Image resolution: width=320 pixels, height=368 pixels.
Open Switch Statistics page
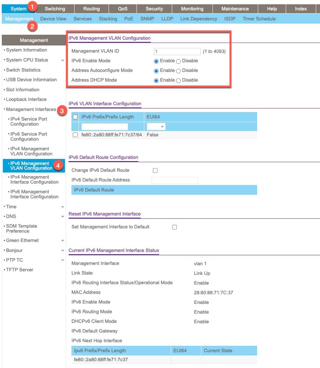tap(23, 70)
